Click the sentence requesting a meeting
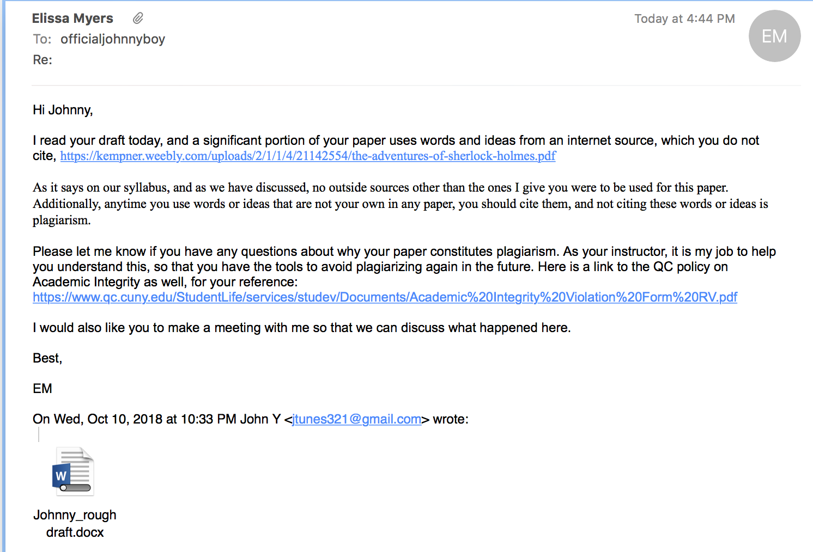 click(302, 328)
